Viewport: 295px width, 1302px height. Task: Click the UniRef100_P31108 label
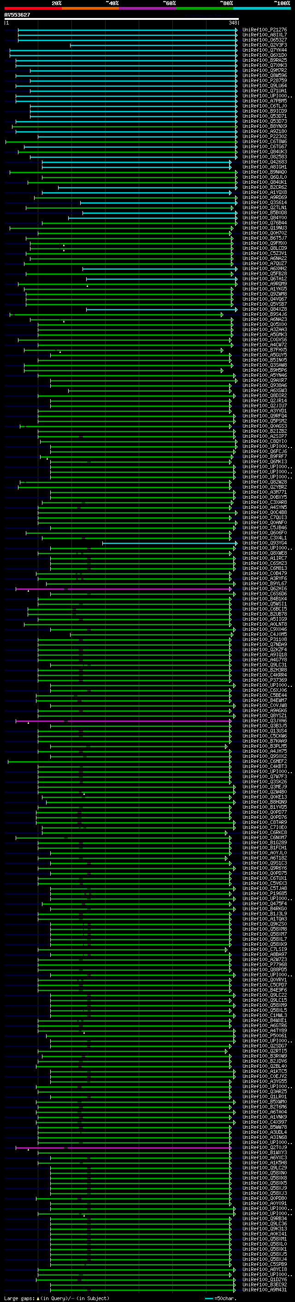tap(264, 639)
